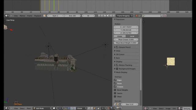Viewport: 196px width, 110px height.
Task: Expand the 3D Cursor panel
Action: click(x=115, y=54)
